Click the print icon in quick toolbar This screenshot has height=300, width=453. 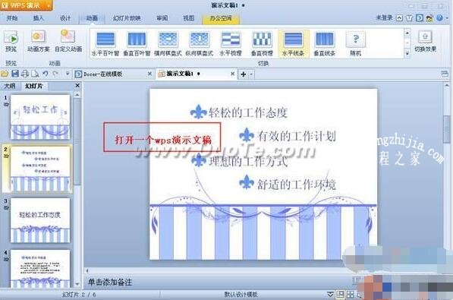(25, 74)
